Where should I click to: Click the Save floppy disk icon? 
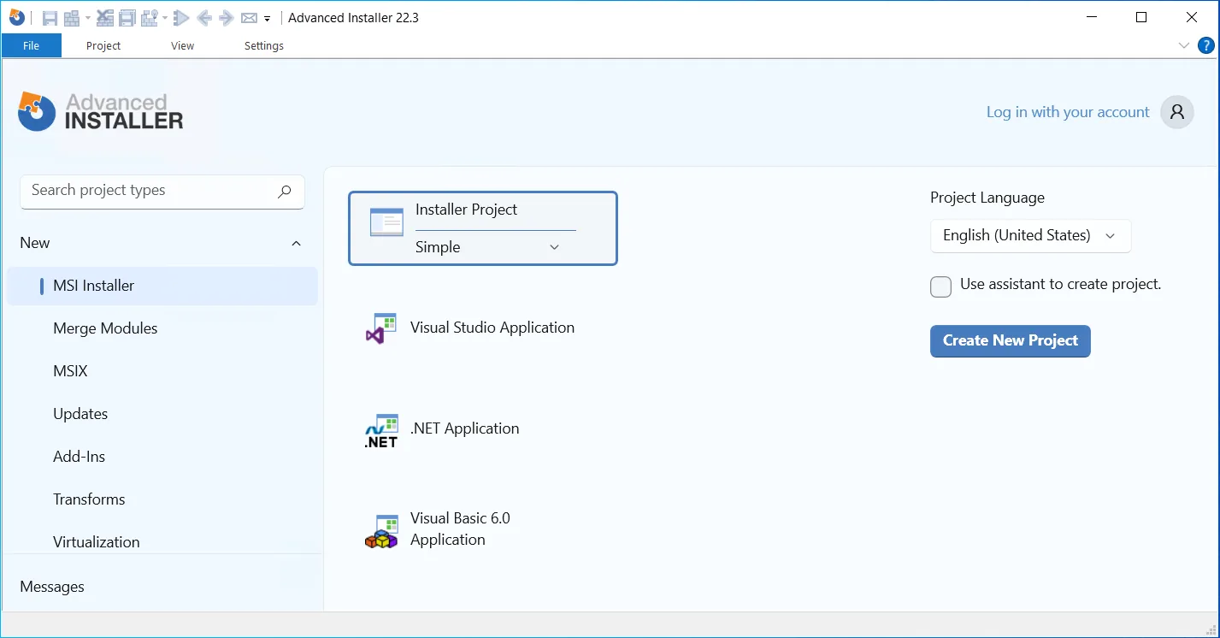tap(50, 18)
